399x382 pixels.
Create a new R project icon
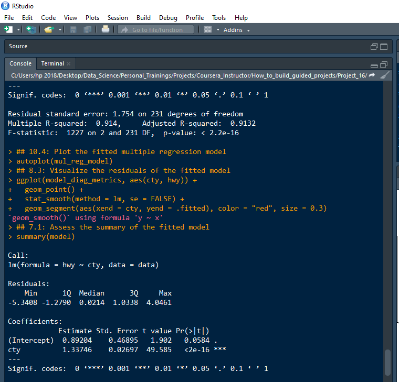[x=31, y=30]
